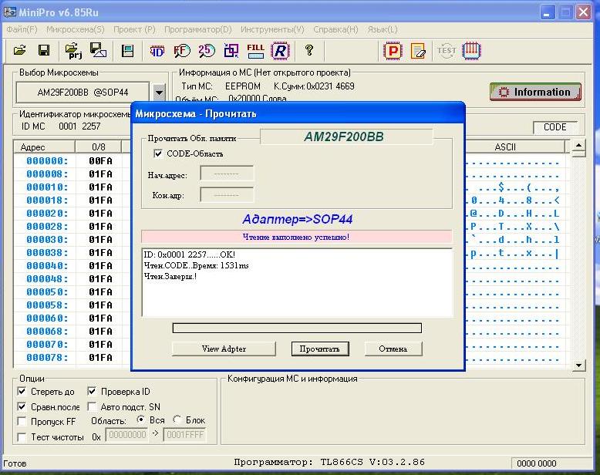Click the AM29F200BB @SOP44 chip selector

(x=83, y=93)
